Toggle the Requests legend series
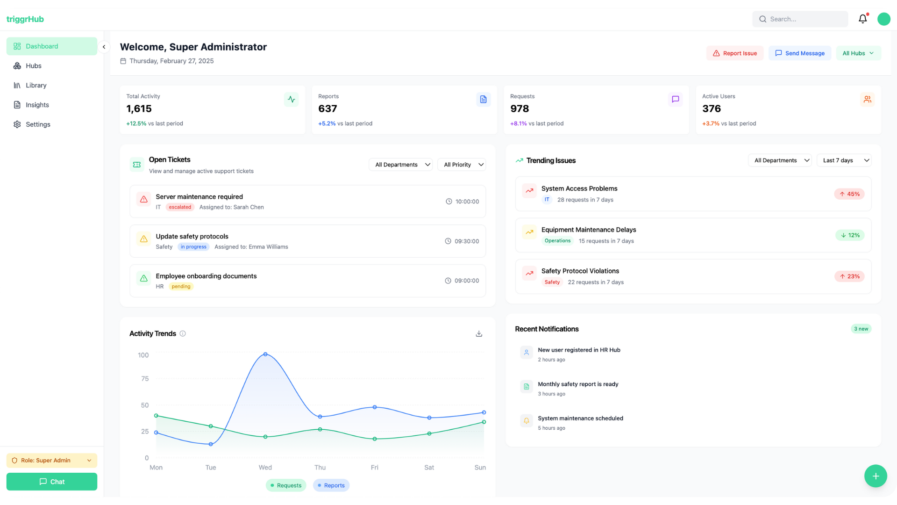897x505 pixels. coord(286,485)
